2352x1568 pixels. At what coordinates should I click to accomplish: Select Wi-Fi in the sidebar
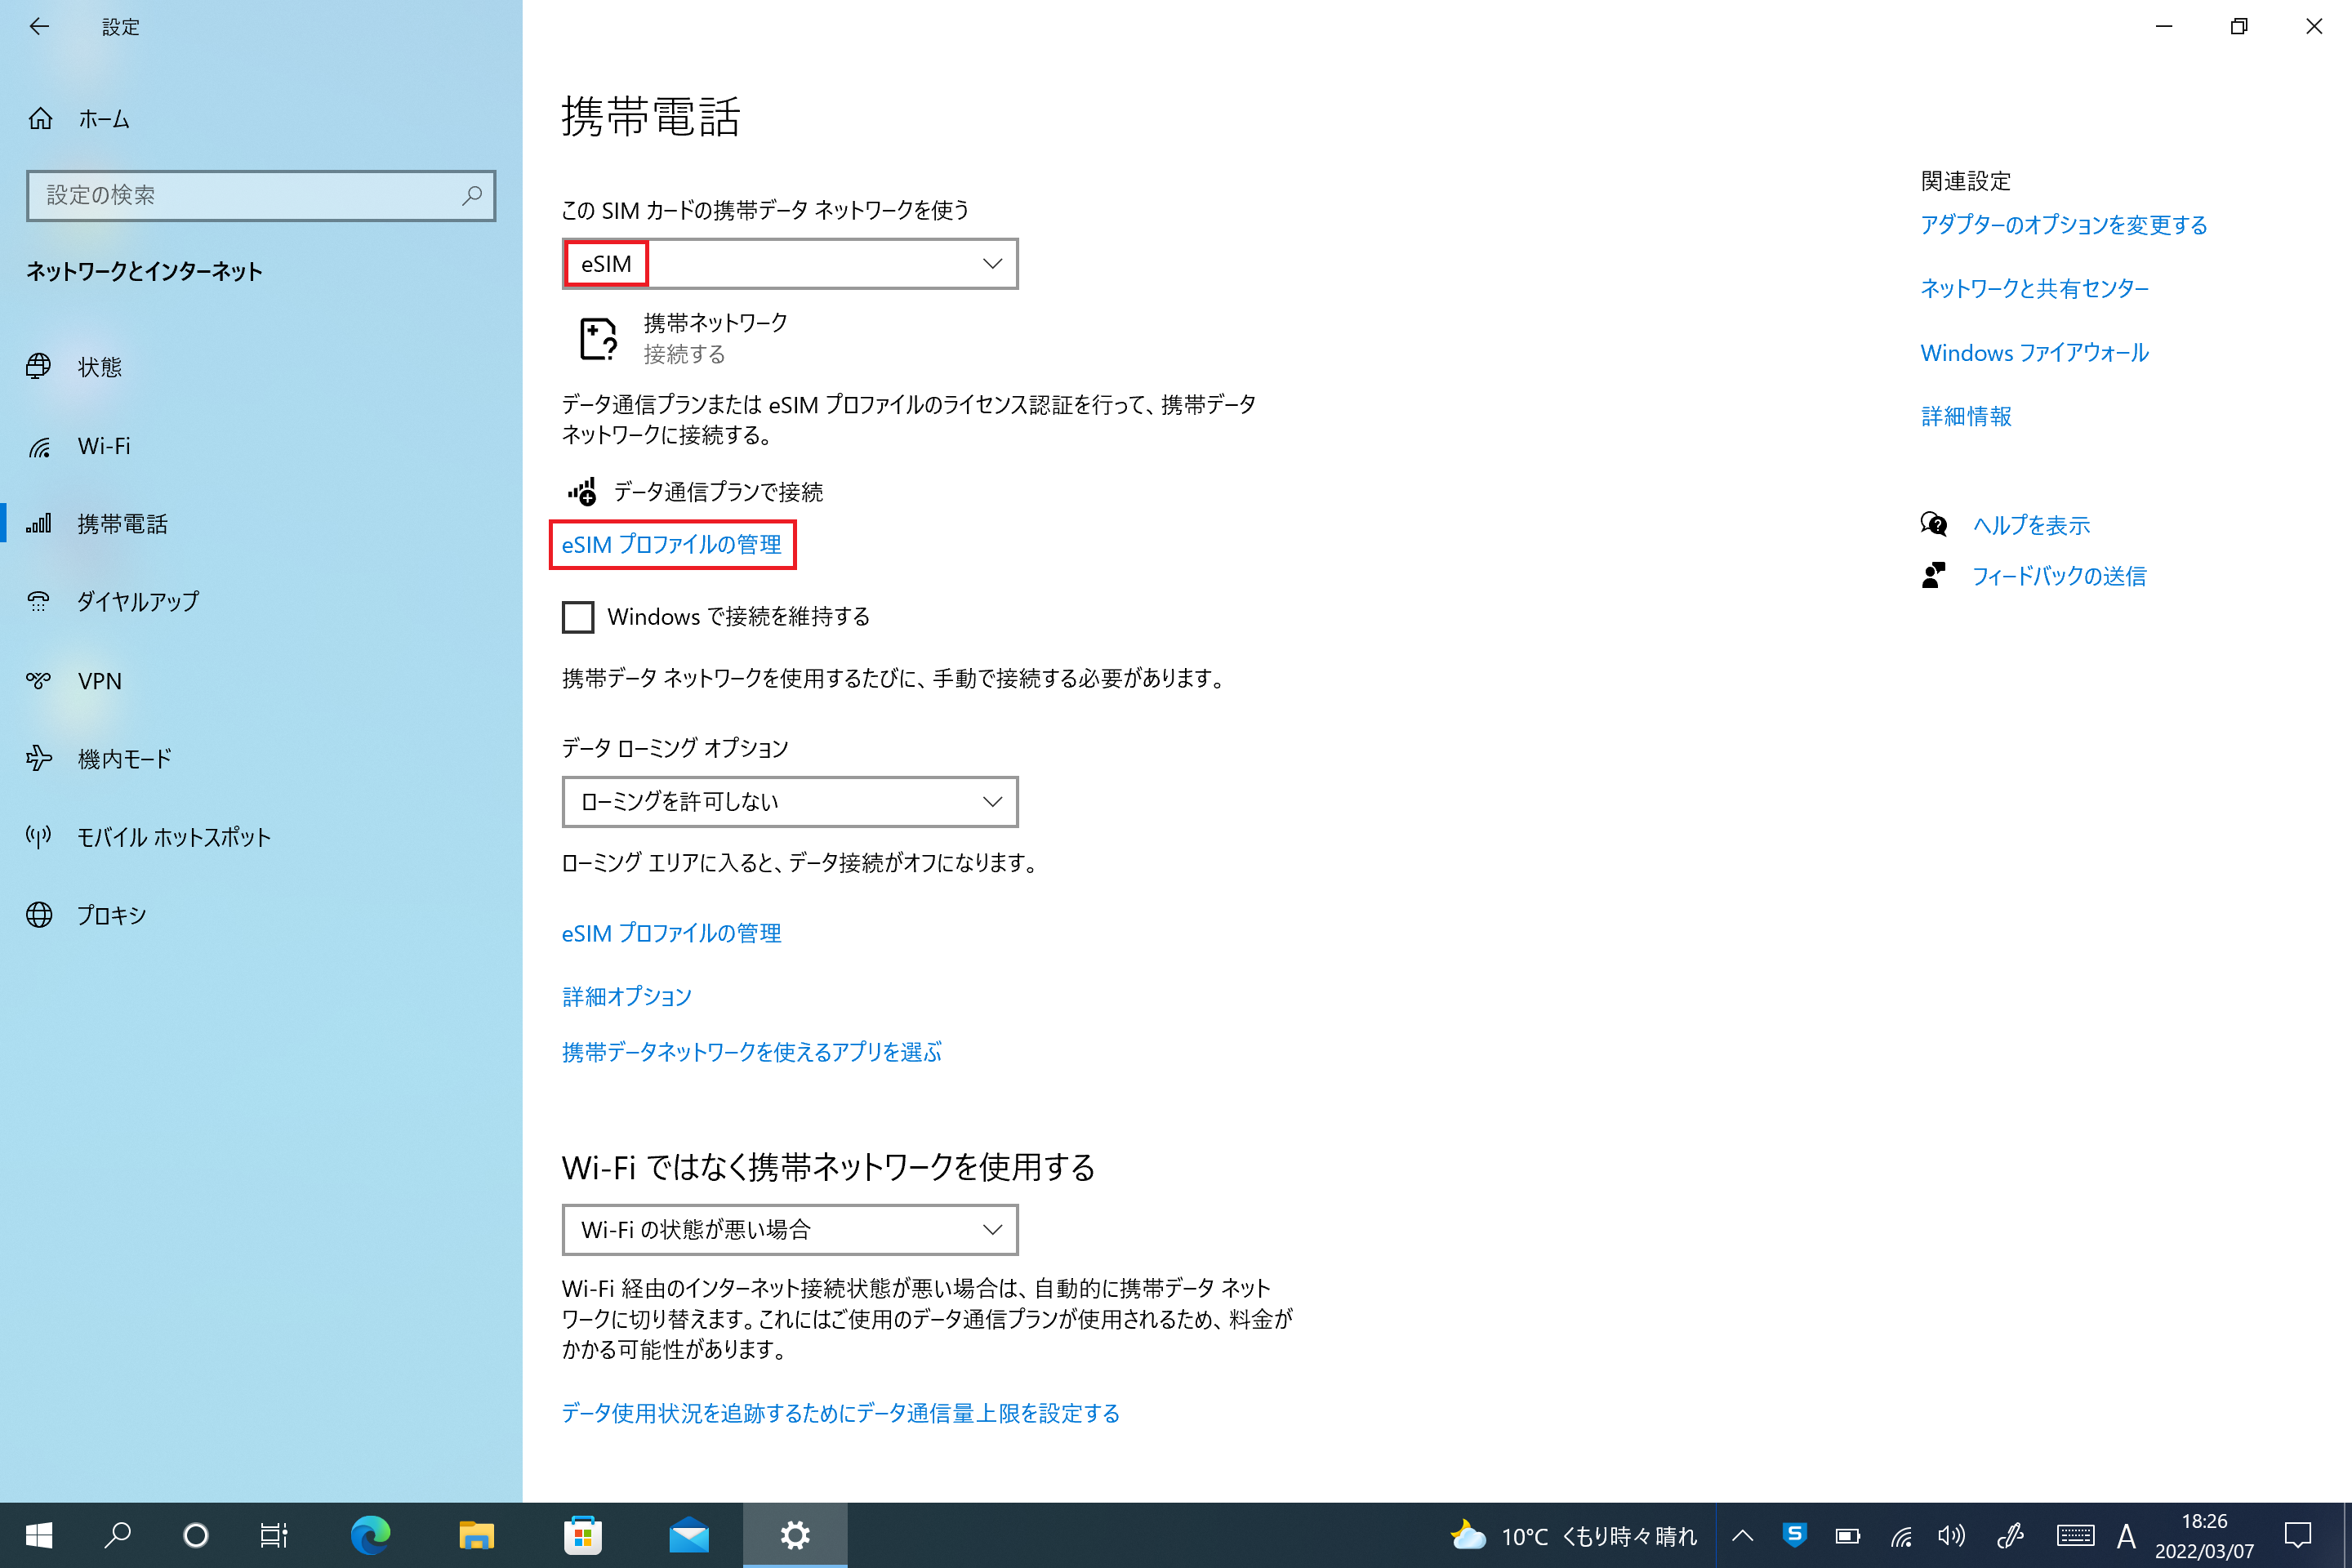pyautogui.click(x=103, y=446)
